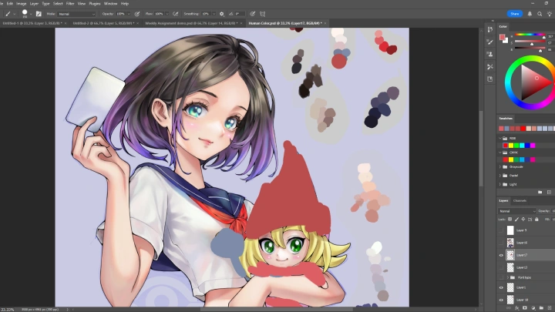This screenshot has width=555, height=312.
Task: Switch to the Untitled-2 document tab
Action: pos(103,23)
